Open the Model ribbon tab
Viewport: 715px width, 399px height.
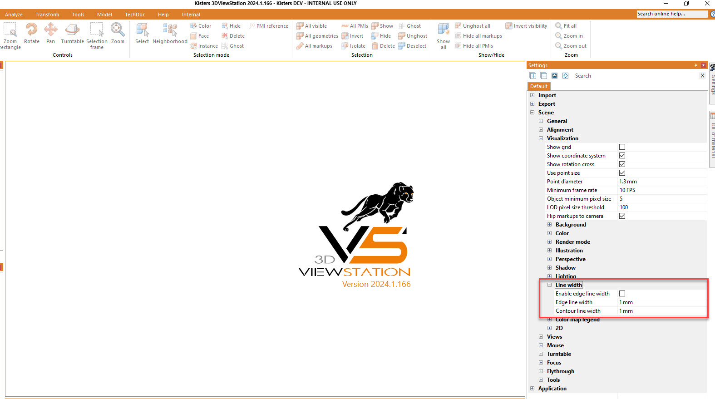click(x=104, y=15)
